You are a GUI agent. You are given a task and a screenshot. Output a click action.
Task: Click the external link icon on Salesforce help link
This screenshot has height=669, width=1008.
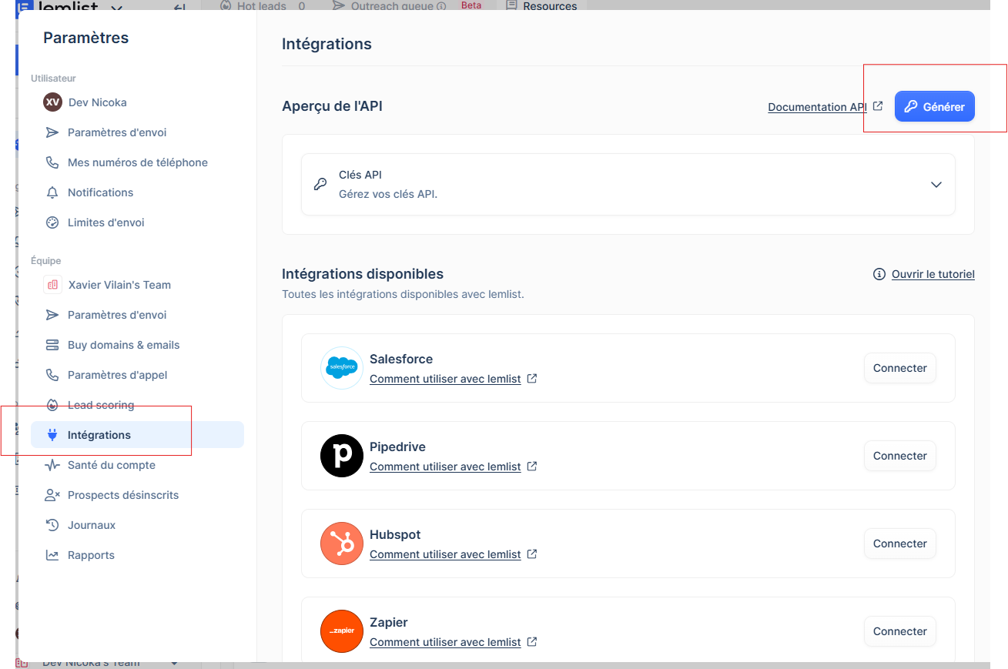531,379
